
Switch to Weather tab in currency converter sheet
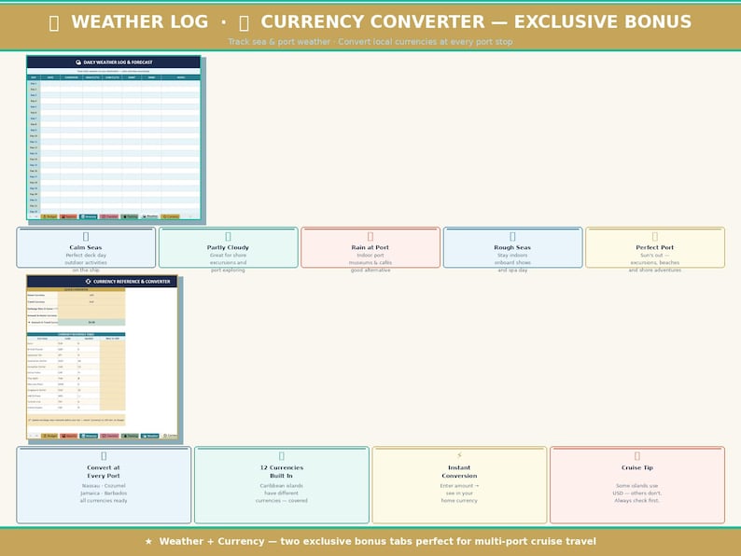pyautogui.click(x=150, y=436)
